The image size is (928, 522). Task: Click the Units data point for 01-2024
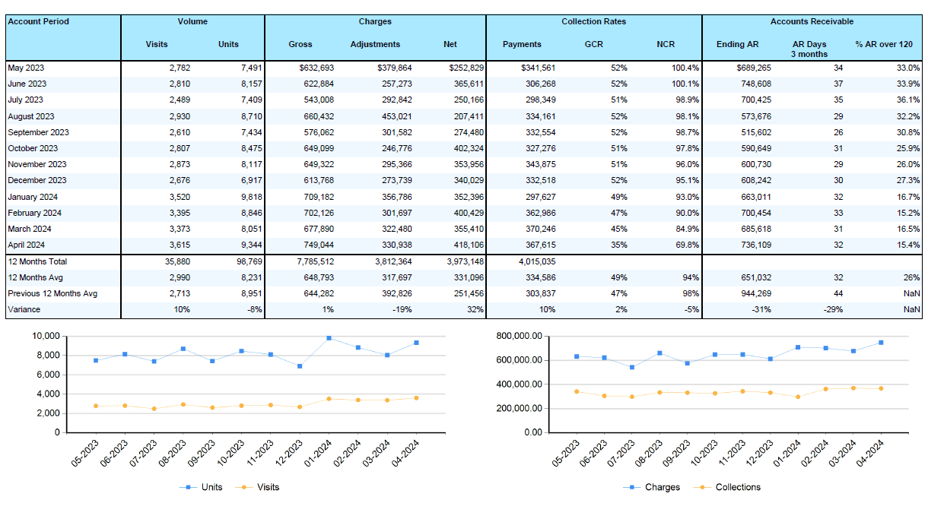tap(329, 338)
